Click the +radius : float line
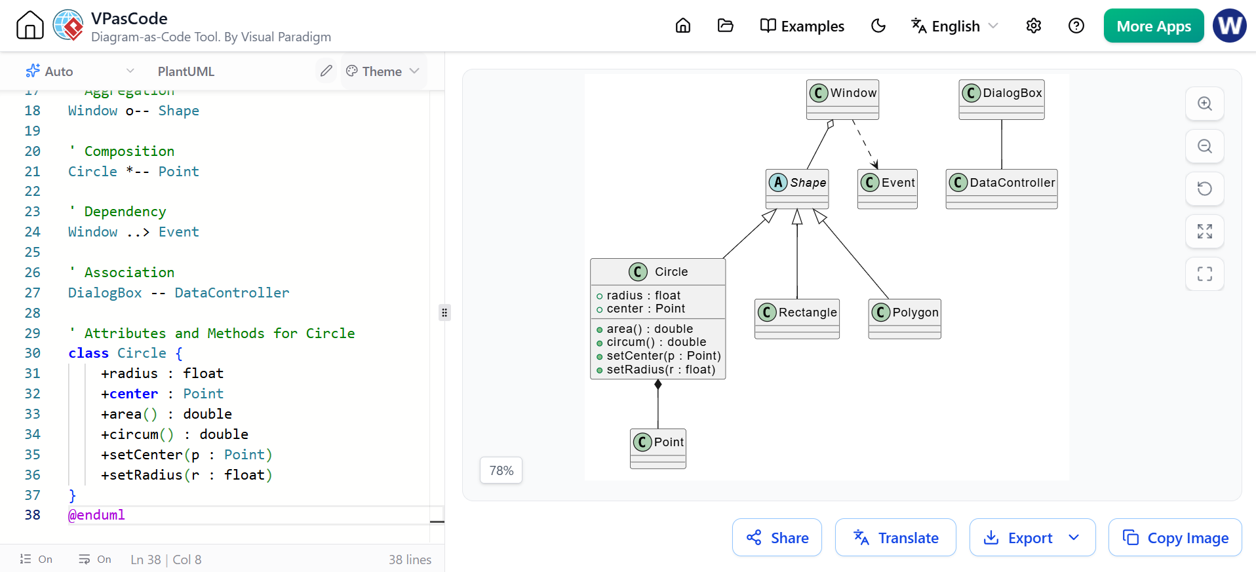1256x572 pixels. tap(163, 373)
